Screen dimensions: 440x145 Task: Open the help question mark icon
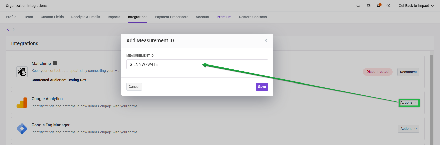pyautogui.click(x=388, y=6)
